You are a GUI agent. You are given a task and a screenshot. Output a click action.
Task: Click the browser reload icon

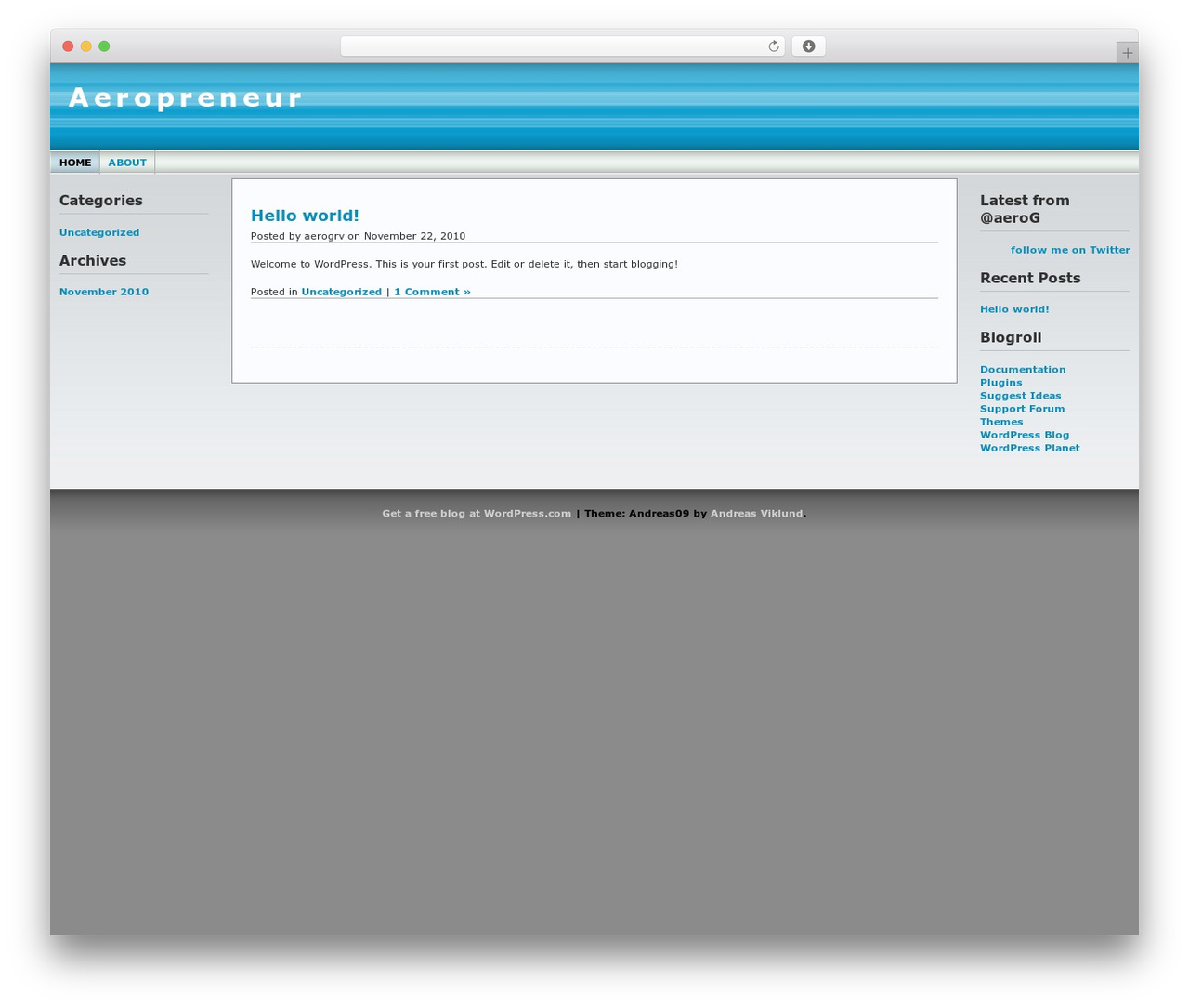pos(773,46)
